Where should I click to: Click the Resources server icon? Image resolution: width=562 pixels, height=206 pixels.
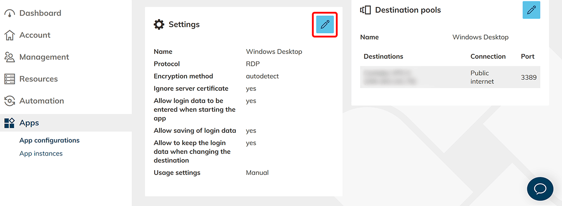point(10,79)
